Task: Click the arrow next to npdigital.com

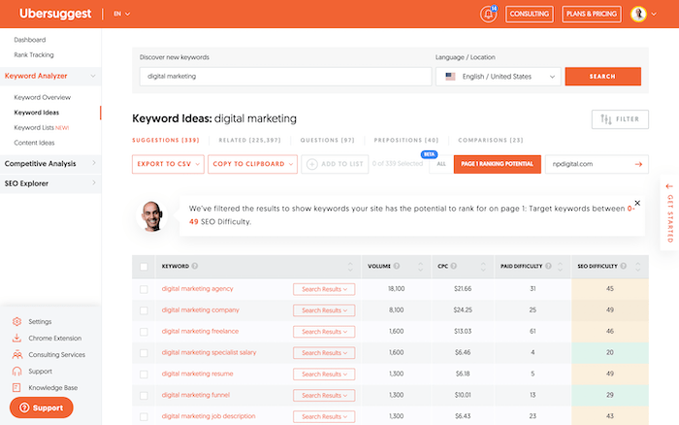Action: 638,164
